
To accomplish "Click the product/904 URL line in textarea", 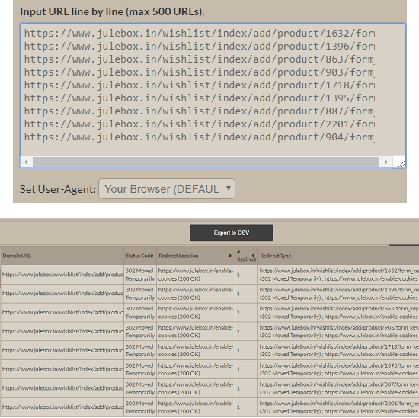I will (200, 137).
